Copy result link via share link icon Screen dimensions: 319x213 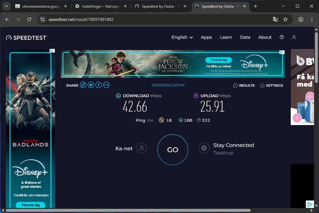pyautogui.click(x=83, y=85)
